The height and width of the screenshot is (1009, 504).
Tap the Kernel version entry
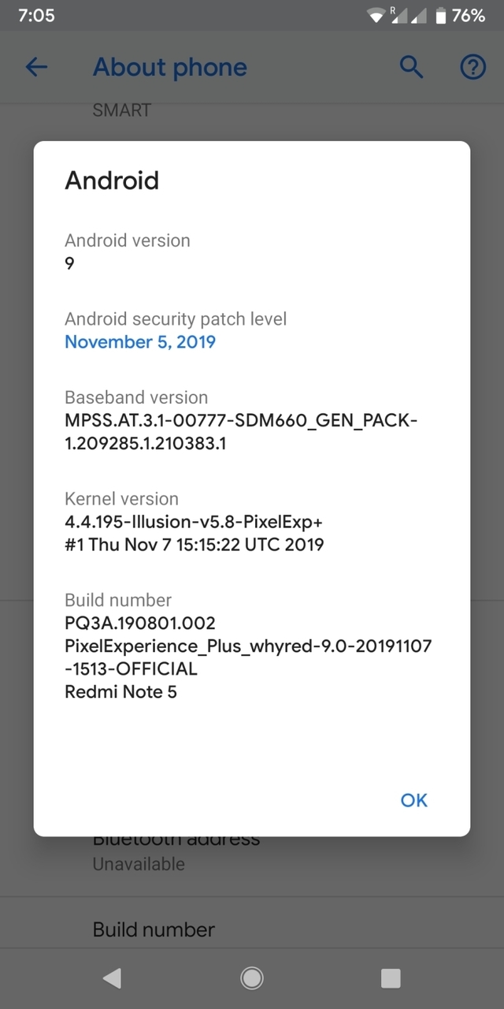[x=194, y=521]
